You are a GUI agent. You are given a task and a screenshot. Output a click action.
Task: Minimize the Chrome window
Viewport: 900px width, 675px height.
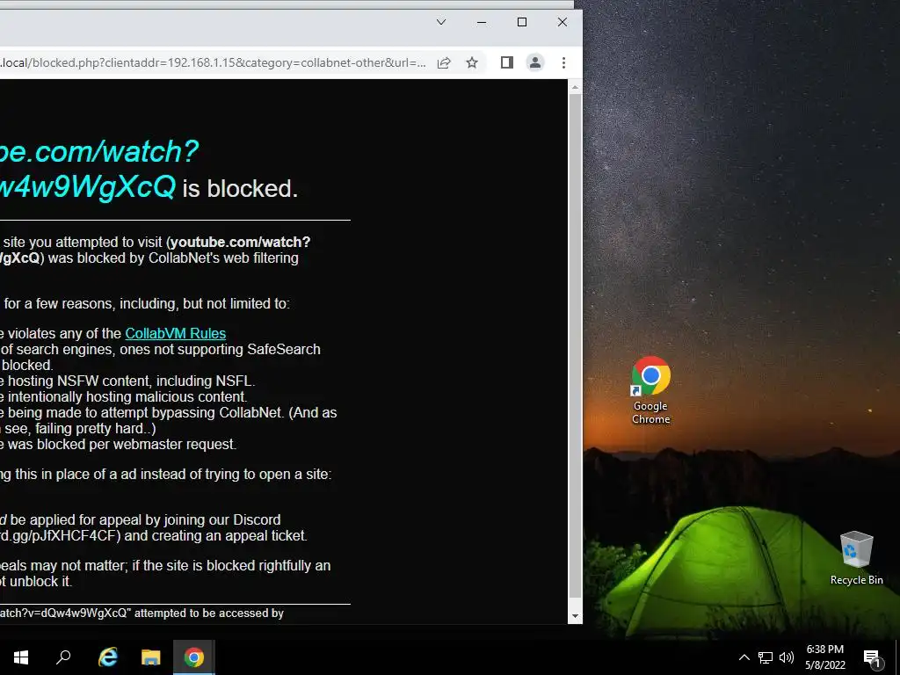pos(482,22)
